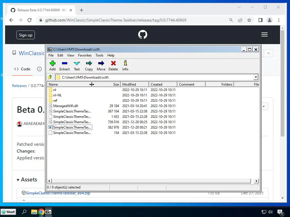Select the 1 453 byte SimpleClassicThemeTas file
Viewport: 290px width, 217px height.
(x=72, y=117)
